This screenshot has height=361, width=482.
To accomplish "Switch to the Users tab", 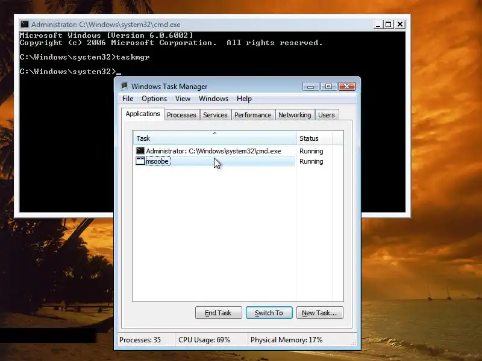I will (326, 115).
